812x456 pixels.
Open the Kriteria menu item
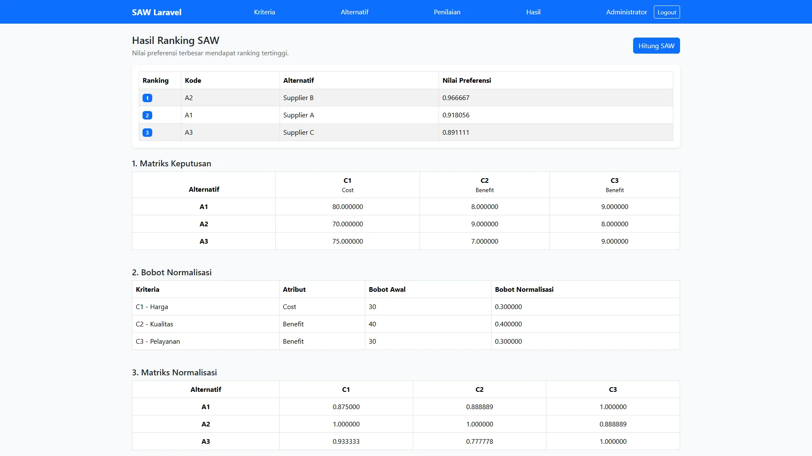pos(264,12)
